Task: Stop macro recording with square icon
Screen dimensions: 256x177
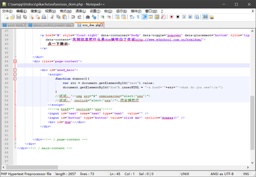Action: (177, 17)
